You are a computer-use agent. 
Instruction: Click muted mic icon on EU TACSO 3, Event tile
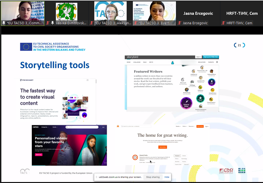(x=136, y=23)
